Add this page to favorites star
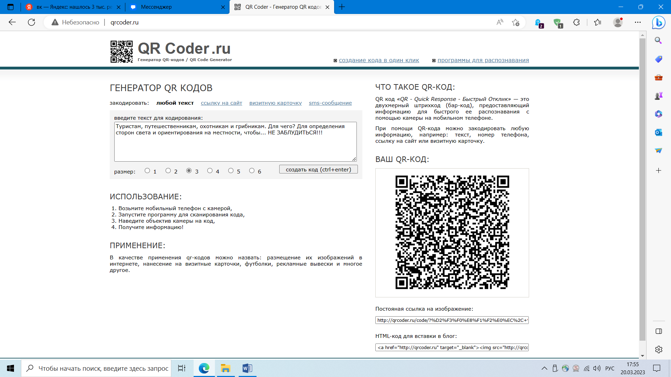 tap(515, 22)
